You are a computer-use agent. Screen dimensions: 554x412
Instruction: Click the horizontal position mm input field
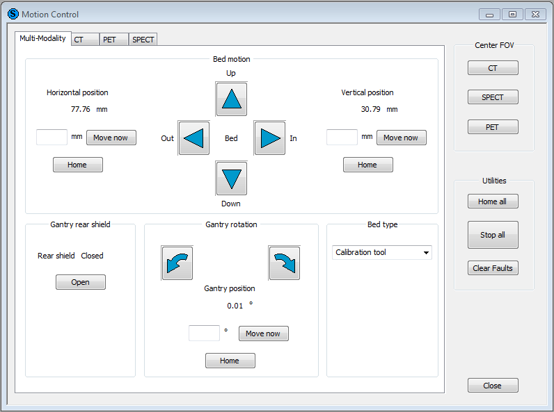click(x=52, y=137)
